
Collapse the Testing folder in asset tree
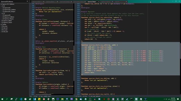click(1, 24)
